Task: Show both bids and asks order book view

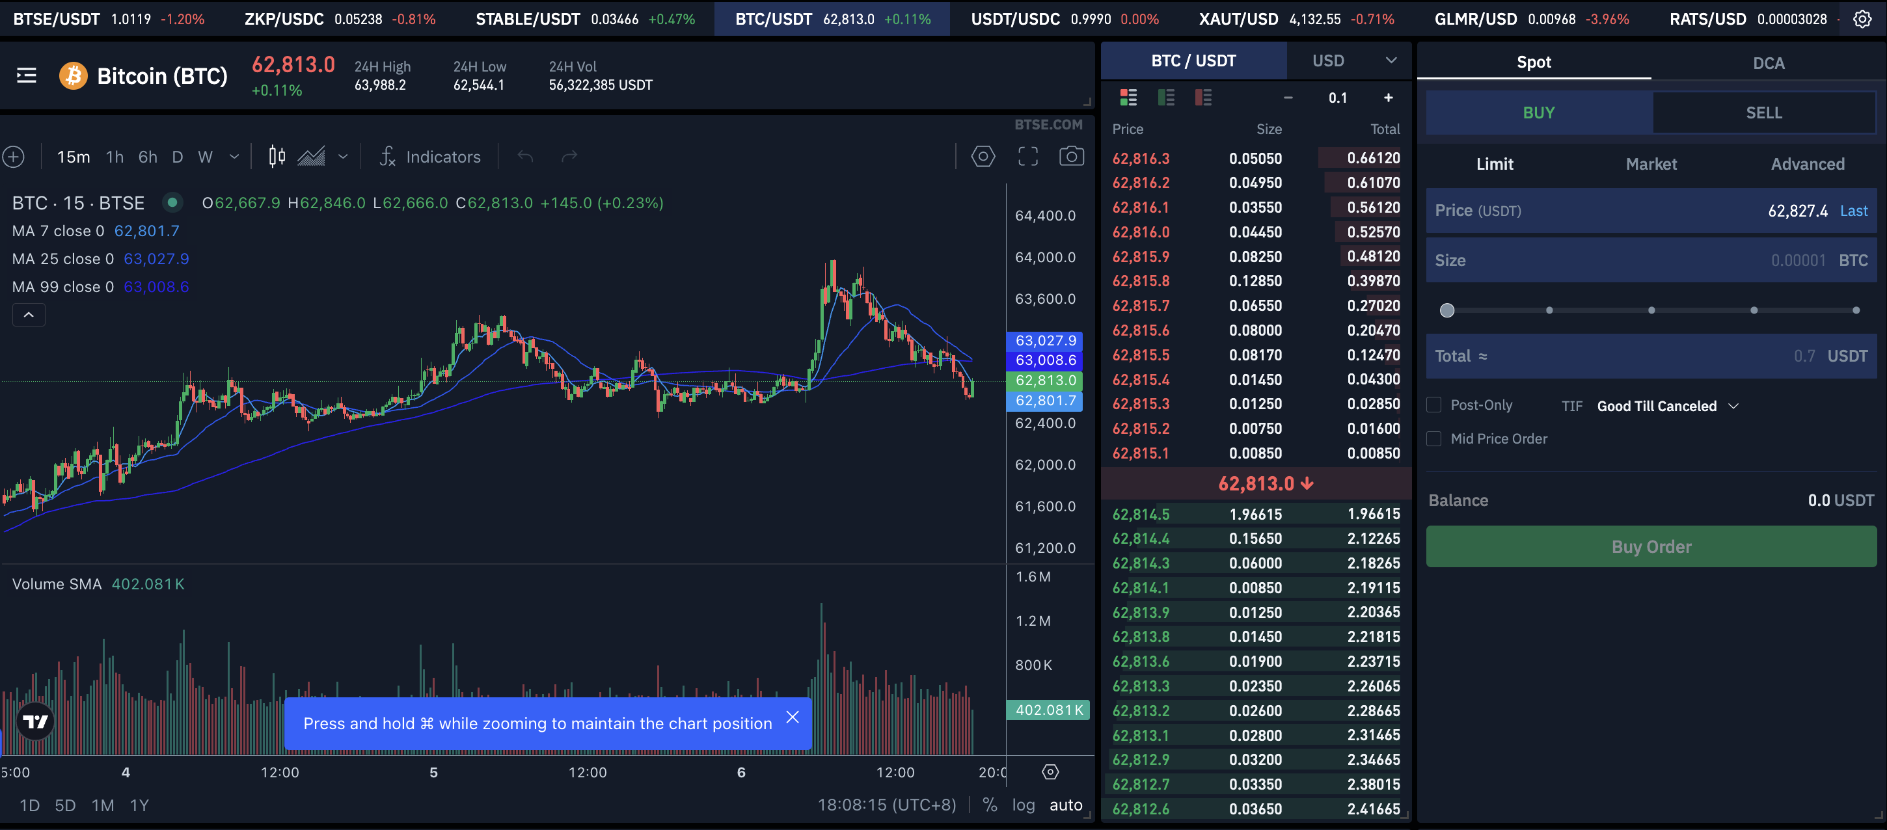Action: click(x=1129, y=98)
